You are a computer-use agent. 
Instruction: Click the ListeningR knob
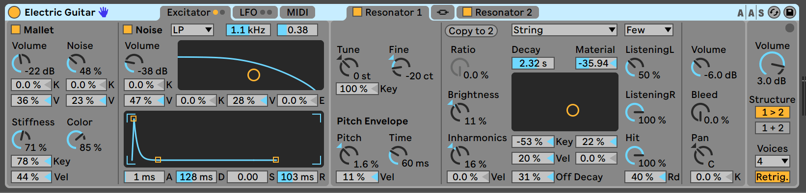(x=635, y=113)
